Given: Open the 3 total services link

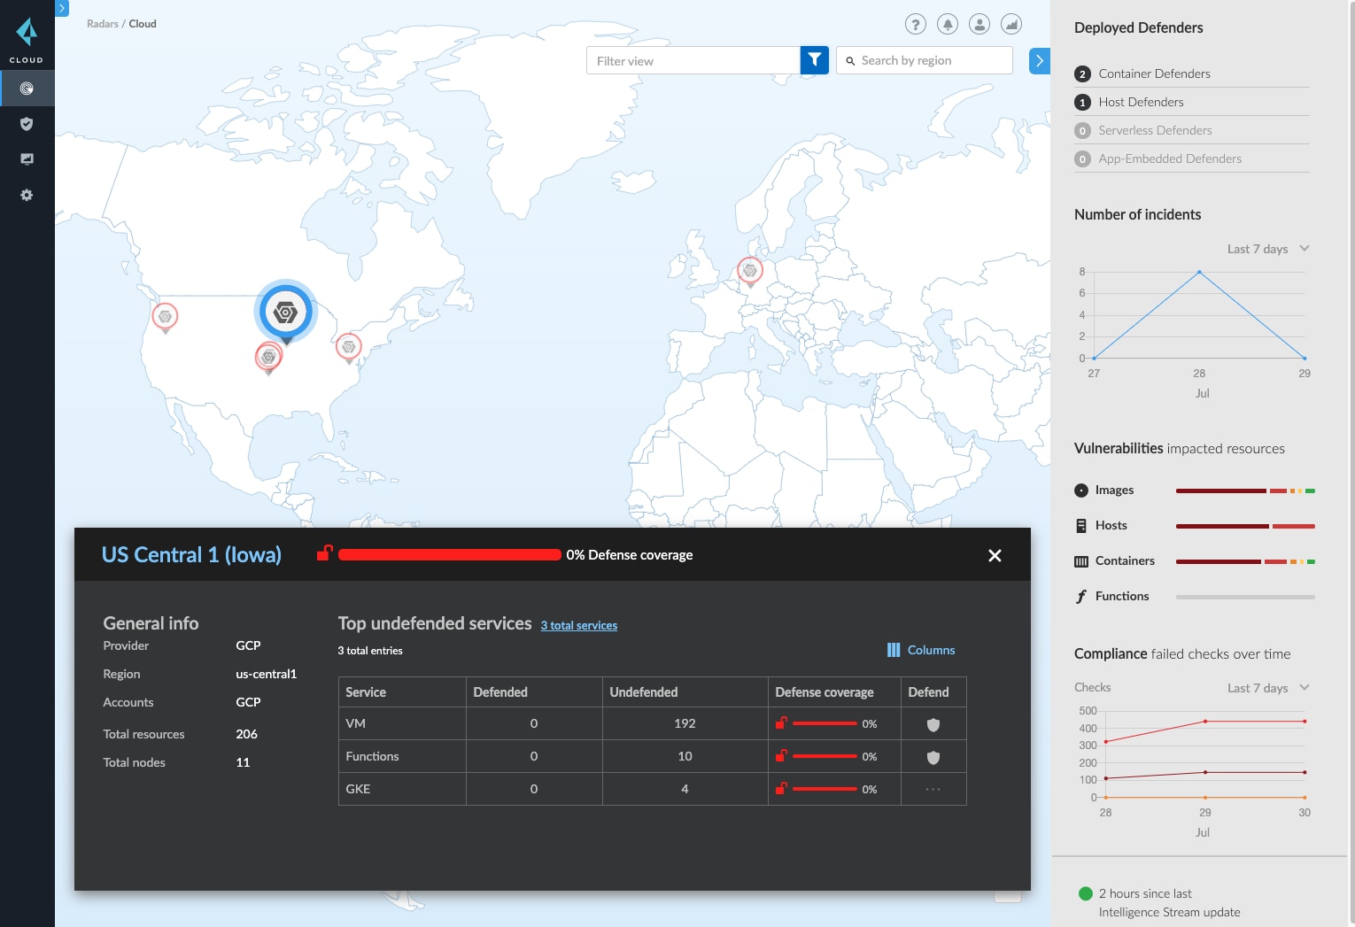Looking at the screenshot, I should tap(579, 625).
